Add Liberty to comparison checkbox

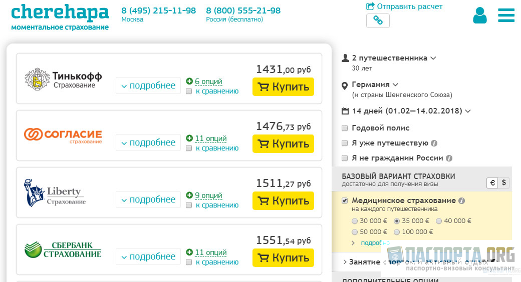(x=189, y=205)
